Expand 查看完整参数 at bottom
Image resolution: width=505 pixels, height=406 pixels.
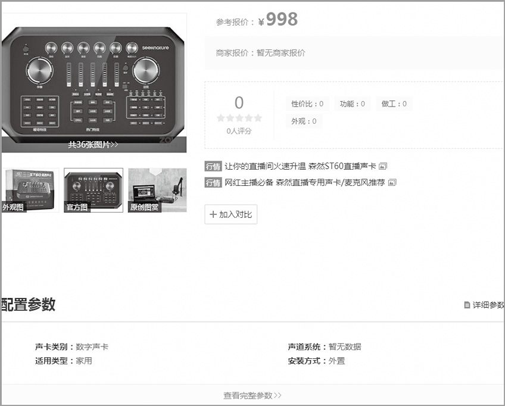(253, 395)
